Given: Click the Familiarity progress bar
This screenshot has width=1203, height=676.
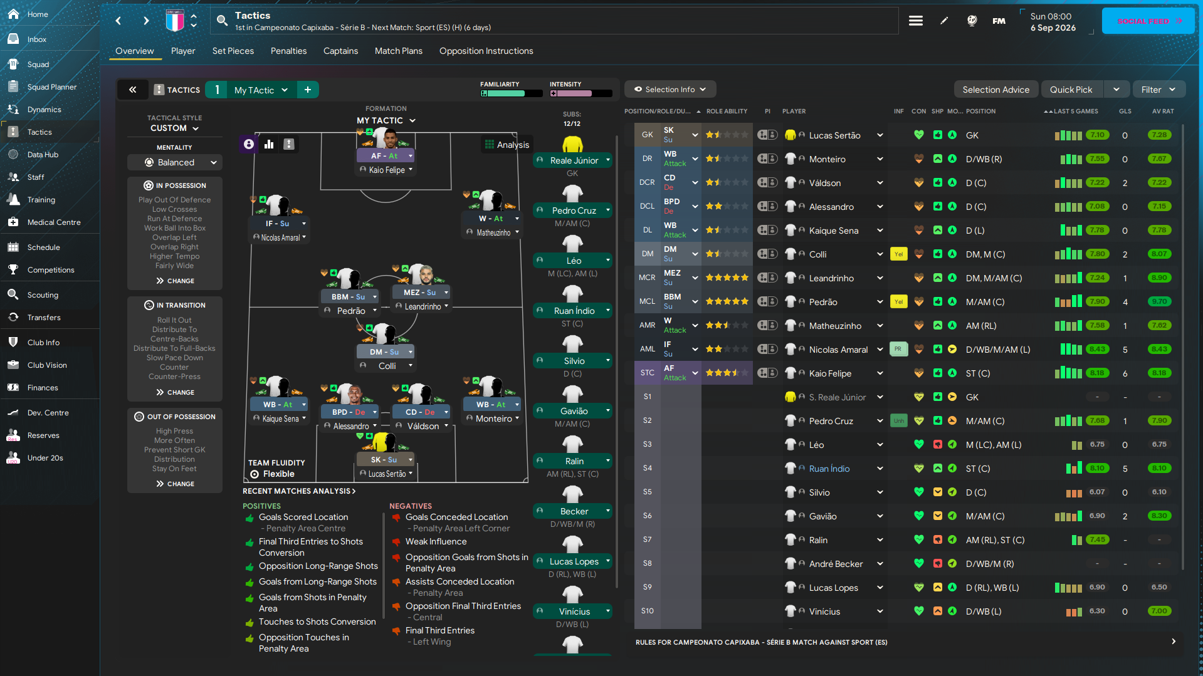Looking at the screenshot, I should [x=511, y=93].
